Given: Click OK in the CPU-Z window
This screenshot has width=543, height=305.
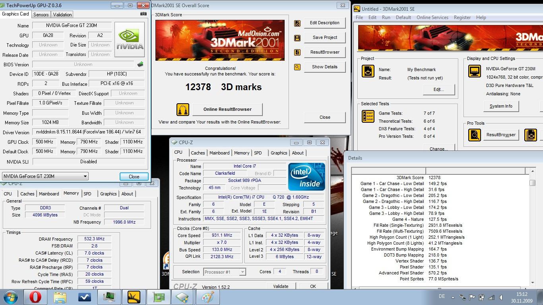Looking at the screenshot, I should [313, 286].
